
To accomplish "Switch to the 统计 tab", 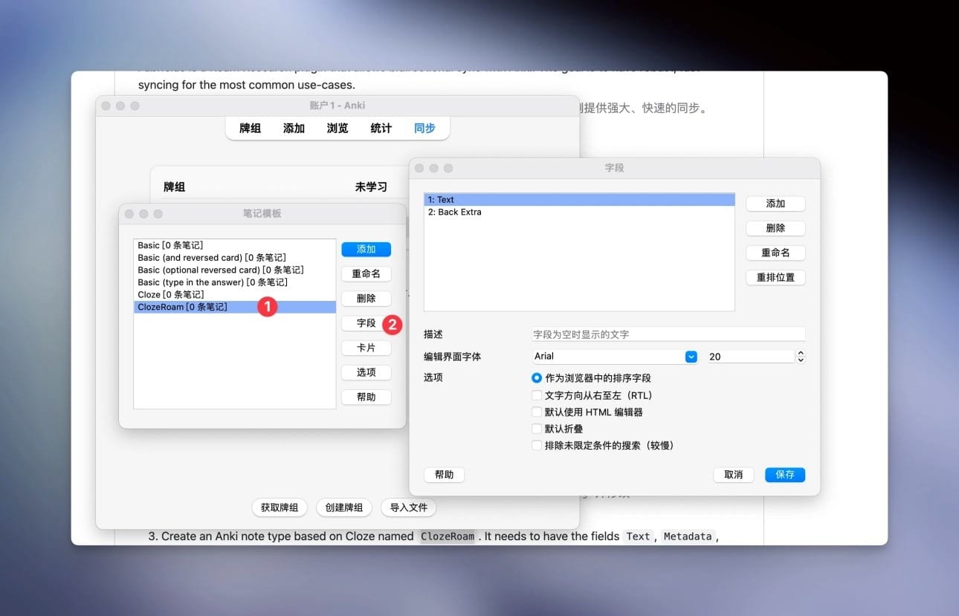I will point(381,128).
